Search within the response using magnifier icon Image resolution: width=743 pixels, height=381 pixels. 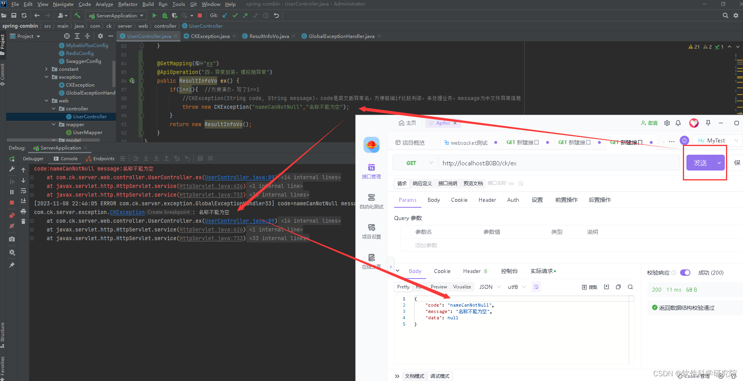(630, 287)
